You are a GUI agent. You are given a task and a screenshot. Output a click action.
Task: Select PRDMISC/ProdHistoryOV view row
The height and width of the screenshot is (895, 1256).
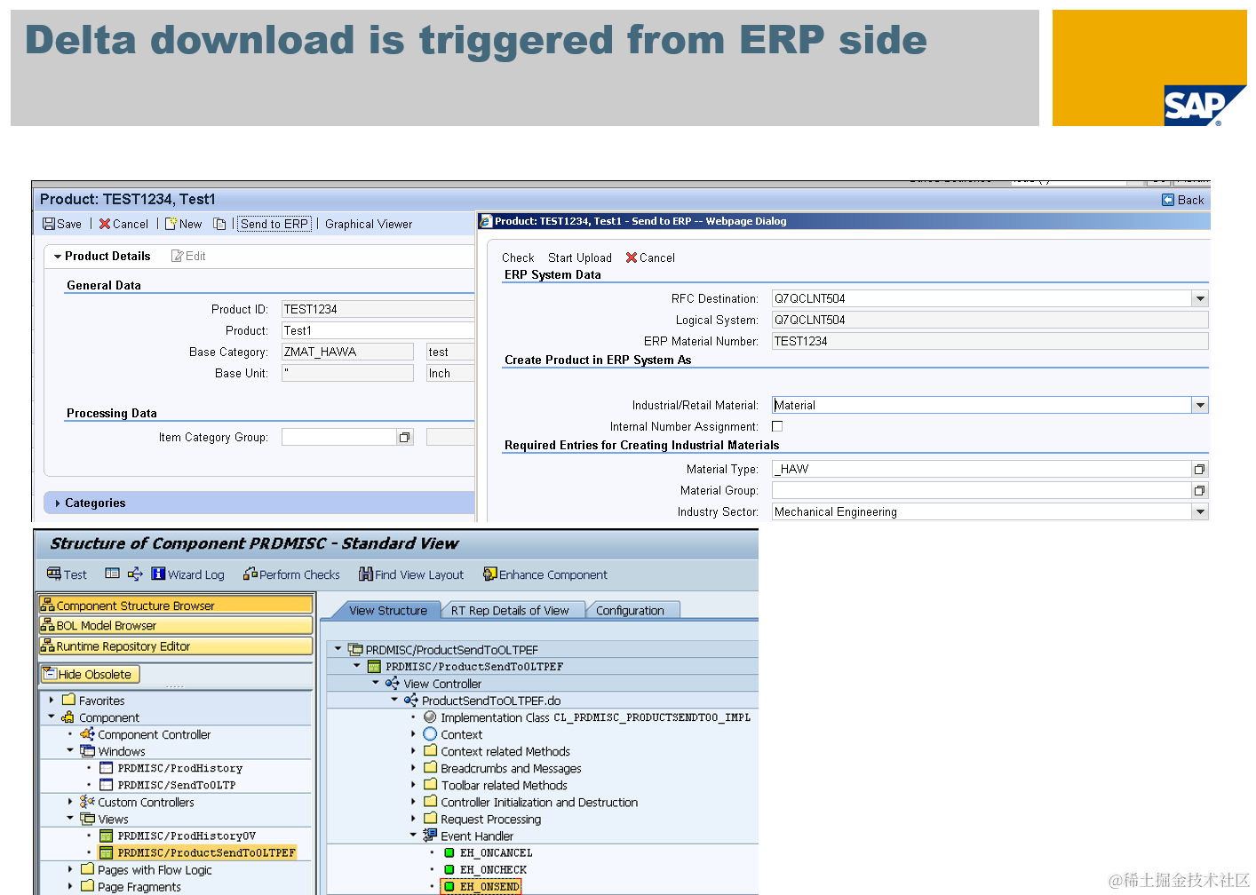pos(187,836)
